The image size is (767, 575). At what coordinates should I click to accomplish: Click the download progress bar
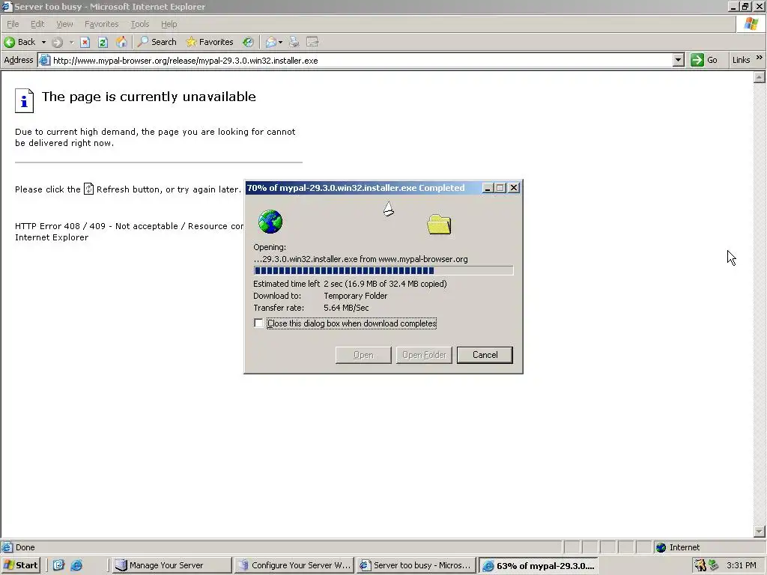click(x=383, y=270)
